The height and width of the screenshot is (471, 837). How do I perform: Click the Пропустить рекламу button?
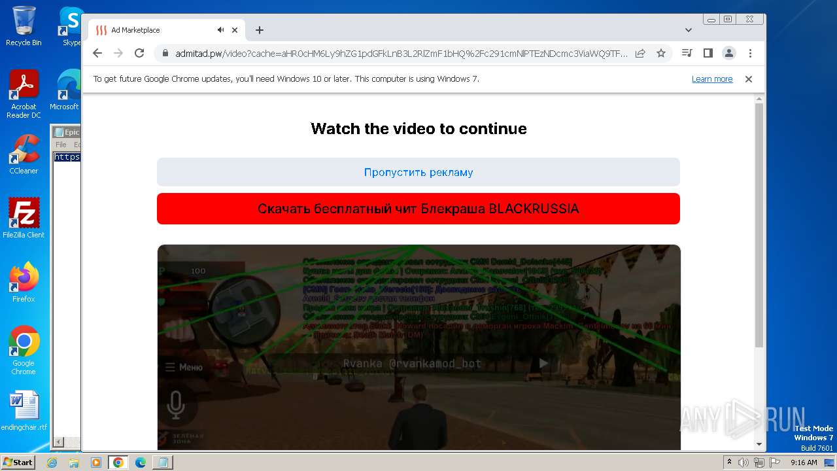(x=418, y=172)
